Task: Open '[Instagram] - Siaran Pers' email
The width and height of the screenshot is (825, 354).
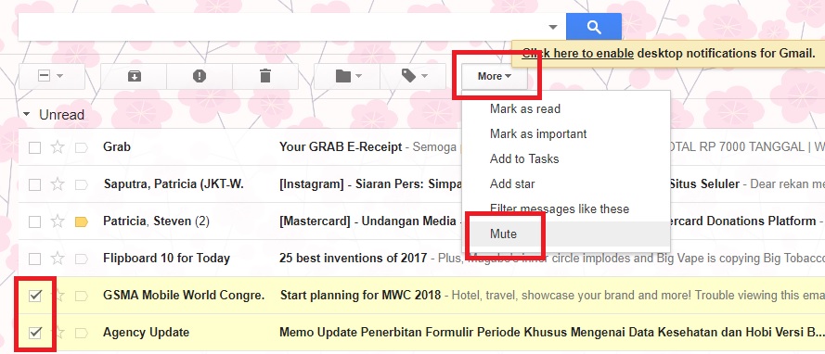Action: coord(370,184)
